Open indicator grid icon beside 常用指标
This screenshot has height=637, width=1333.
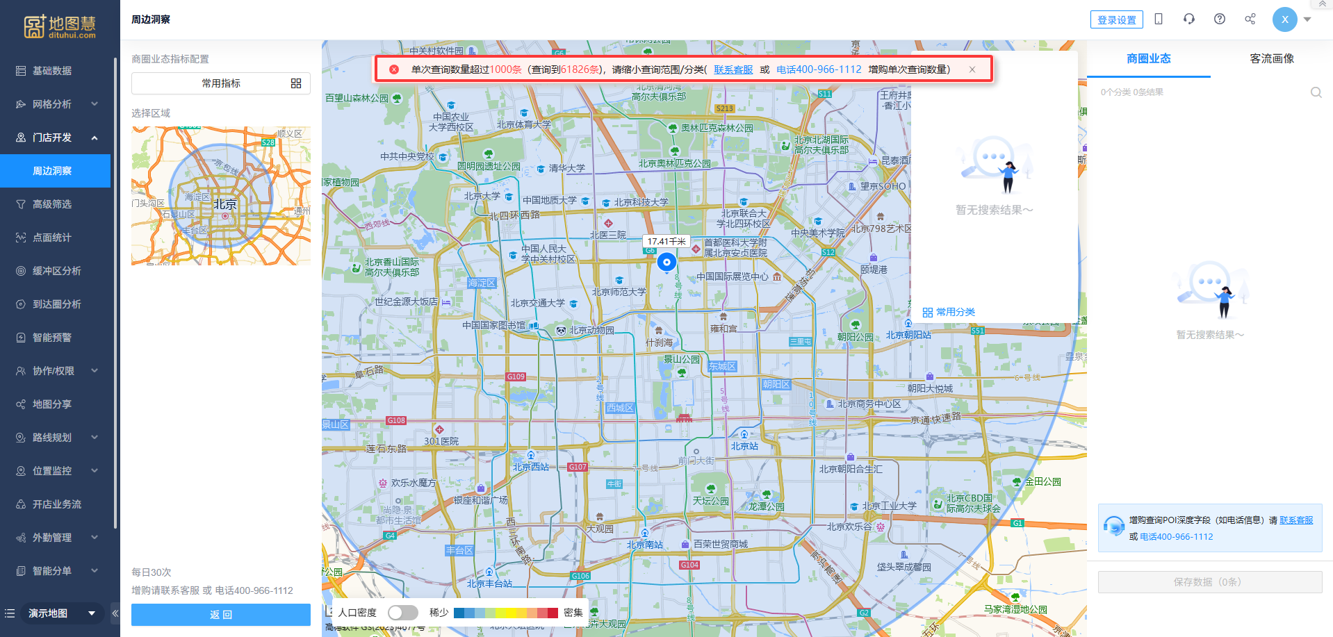pos(296,83)
